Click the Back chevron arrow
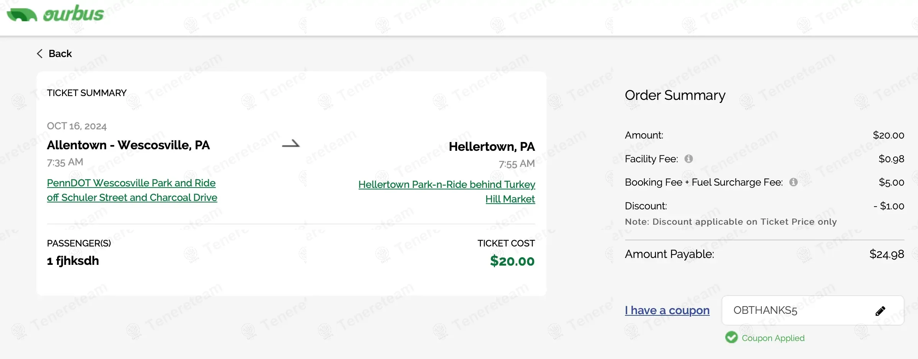Image resolution: width=918 pixels, height=359 pixels. 39,54
